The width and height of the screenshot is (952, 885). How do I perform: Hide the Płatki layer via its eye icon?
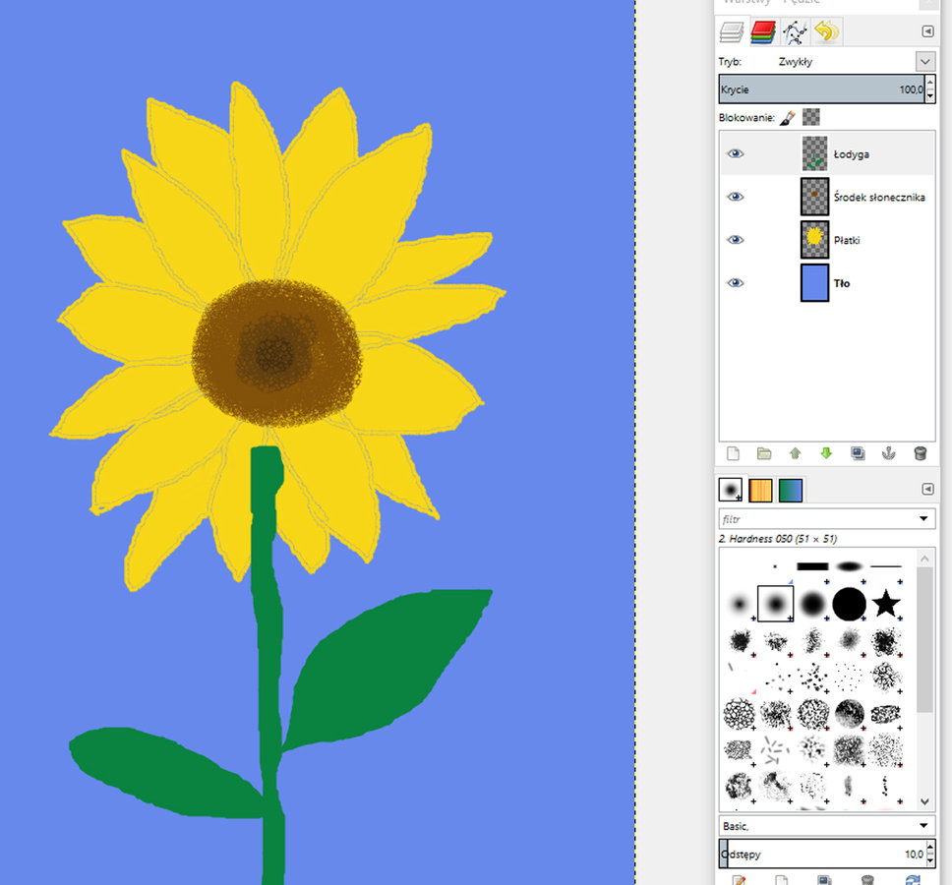[x=736, y=240]
